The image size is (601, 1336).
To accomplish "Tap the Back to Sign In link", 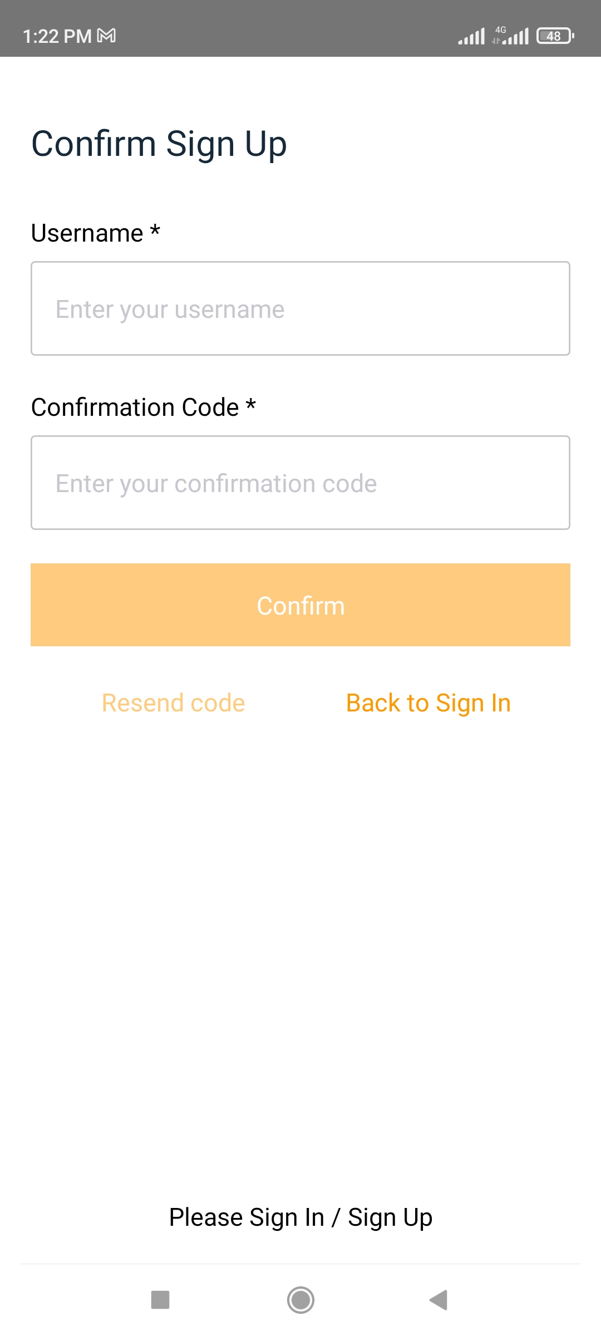I will (x=428, y=704).
